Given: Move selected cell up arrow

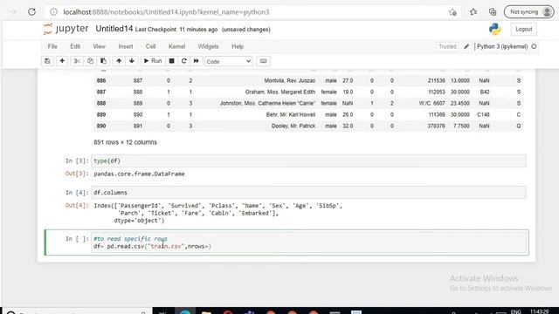Looking at the screenshot, I should click(119, 61).
